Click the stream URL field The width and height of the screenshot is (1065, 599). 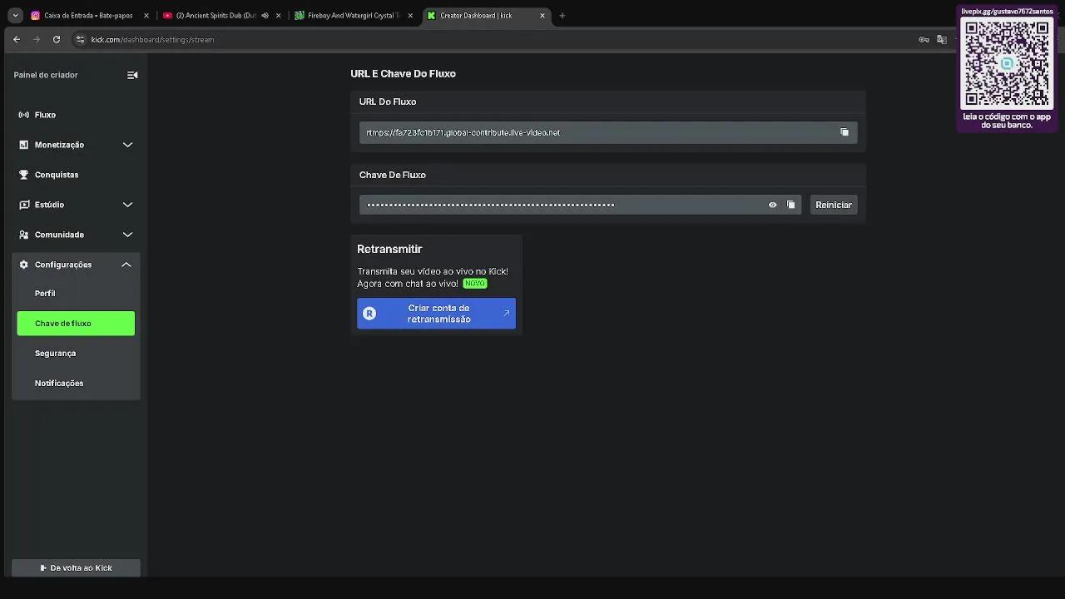coord(608,132)
